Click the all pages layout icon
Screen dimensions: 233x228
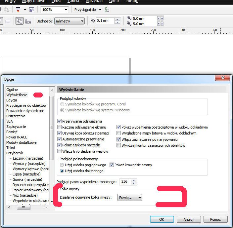[x=28, y=21]
